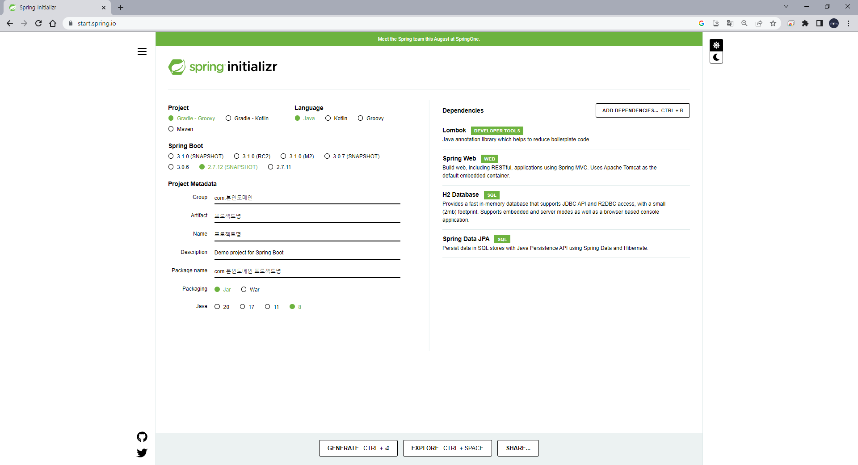The image size is (858, 465).
Task: Open the SpringOne announcement banner
Action: pyautogui.click(x=429, y=39)
